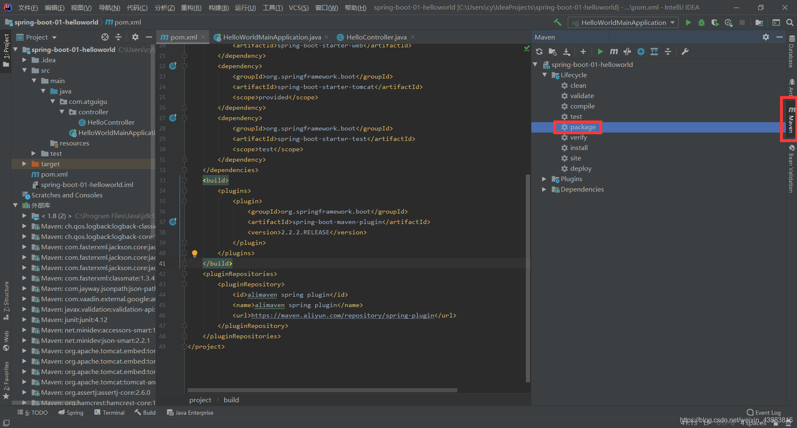This screenshot has height=428, width=797.
Task: Expand the Plugins node in Maven
Action: [x=545, y=179]
